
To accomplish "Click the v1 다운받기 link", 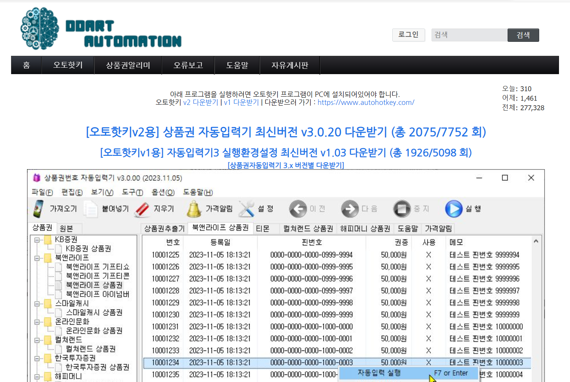I will 241,102.
